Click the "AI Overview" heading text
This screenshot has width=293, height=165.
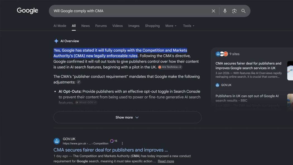point(70,41)
